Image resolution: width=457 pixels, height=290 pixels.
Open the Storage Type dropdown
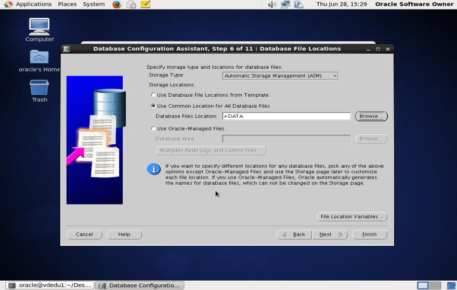pos(280,76)
